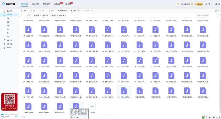The height and width of the screenshot is (119, 221).
Task: Open the SVIP年卡 QR promotion
Action: [9, 102]
